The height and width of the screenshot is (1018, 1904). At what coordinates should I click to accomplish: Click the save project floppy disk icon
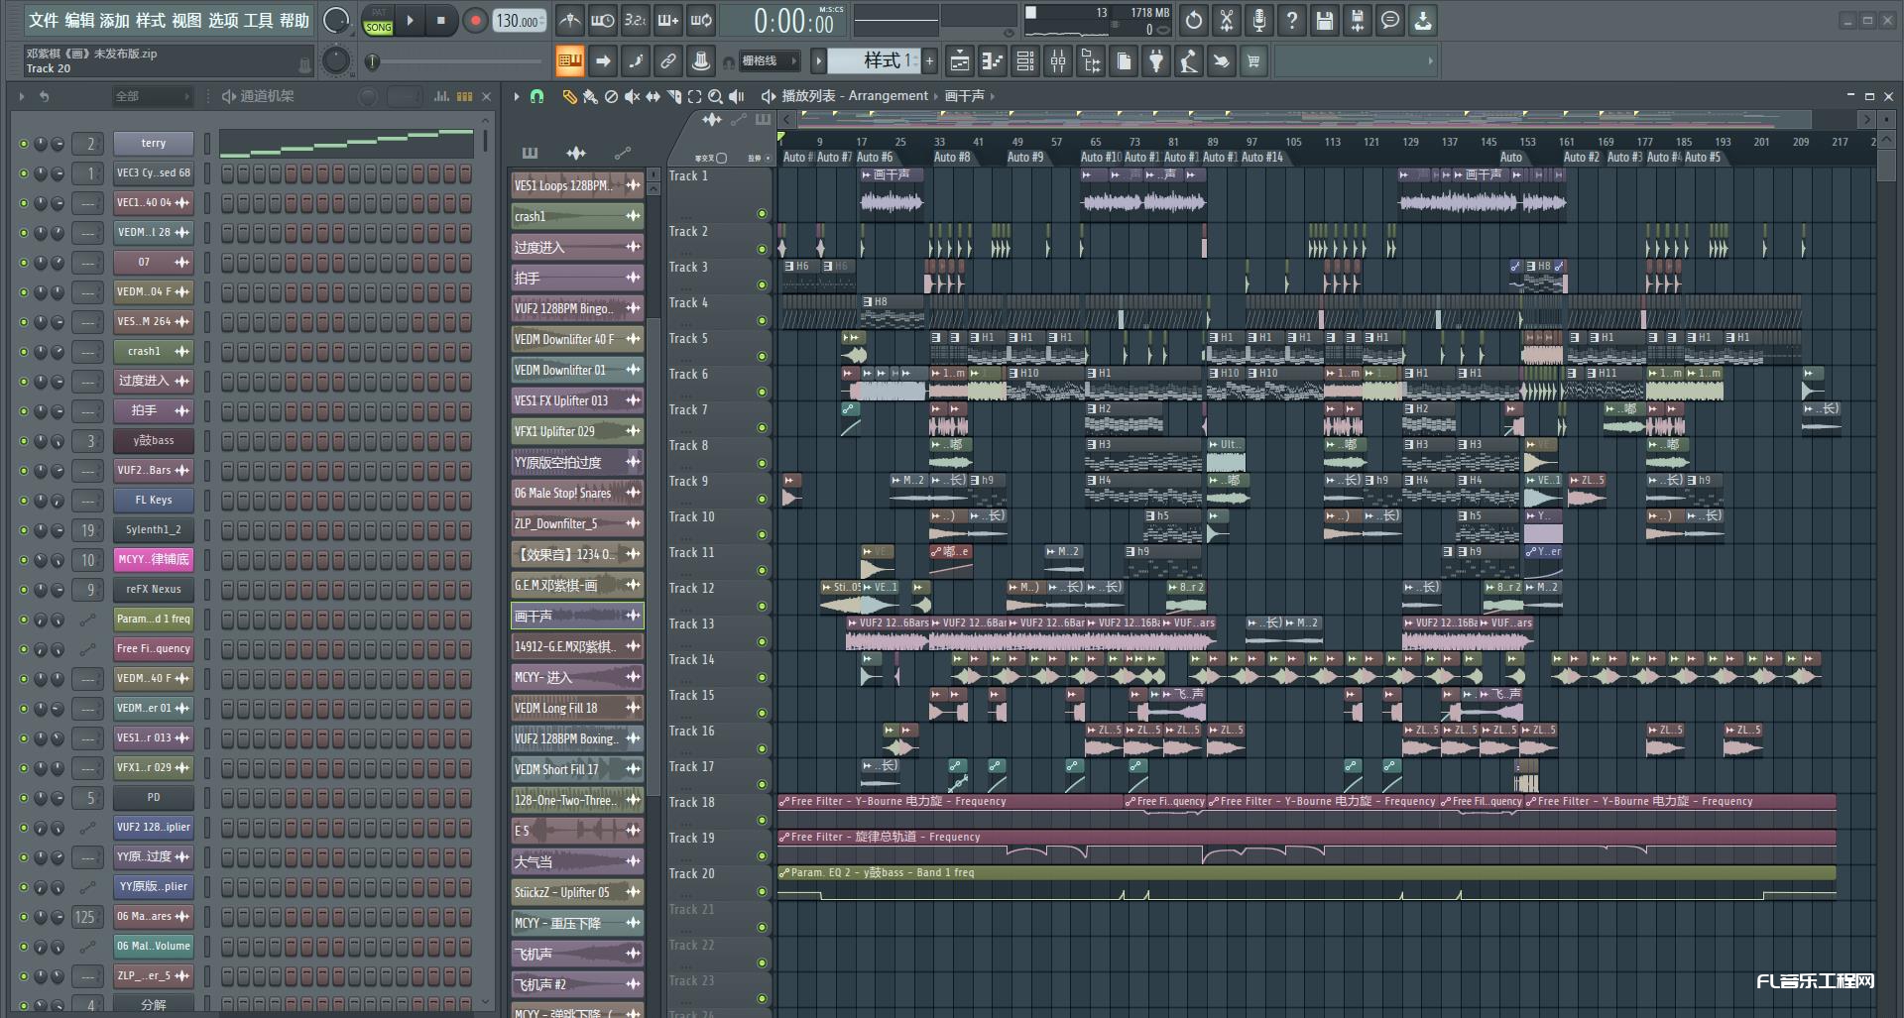pos(1325,20)
